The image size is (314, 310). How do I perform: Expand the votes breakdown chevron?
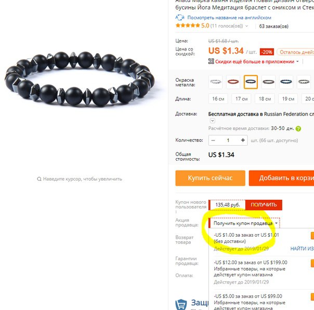246,26
